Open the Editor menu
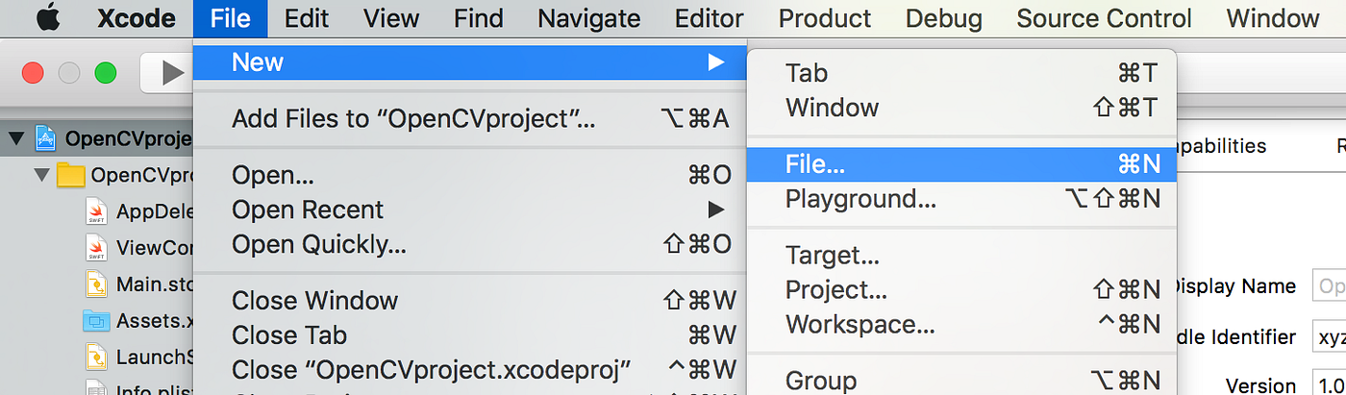Viewport: 1346px width, 395px height. (710, 18)
